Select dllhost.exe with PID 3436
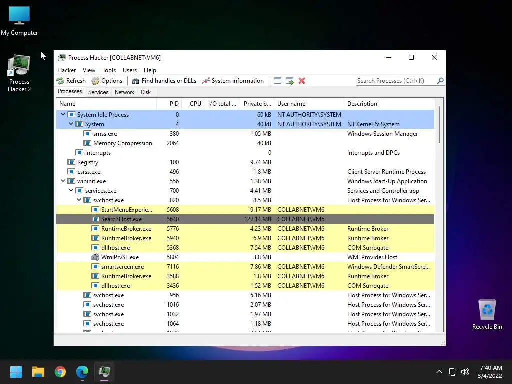 [x=245, y=285]
